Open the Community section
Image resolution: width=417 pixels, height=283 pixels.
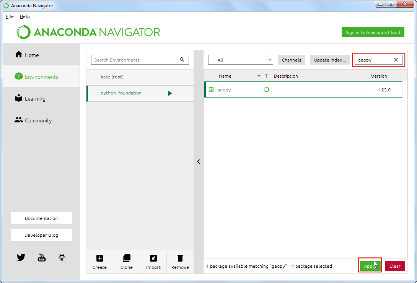pyautogui.click(x=41, y=120)
